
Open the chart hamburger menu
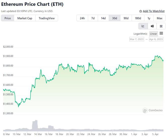[161, 33]
